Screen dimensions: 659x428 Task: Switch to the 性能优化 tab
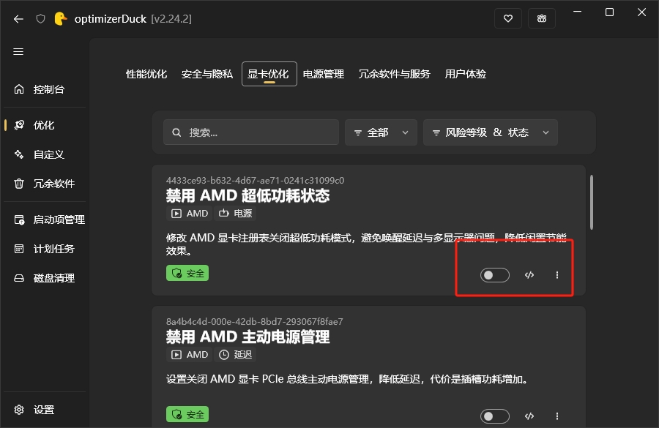tap(146, 74)
